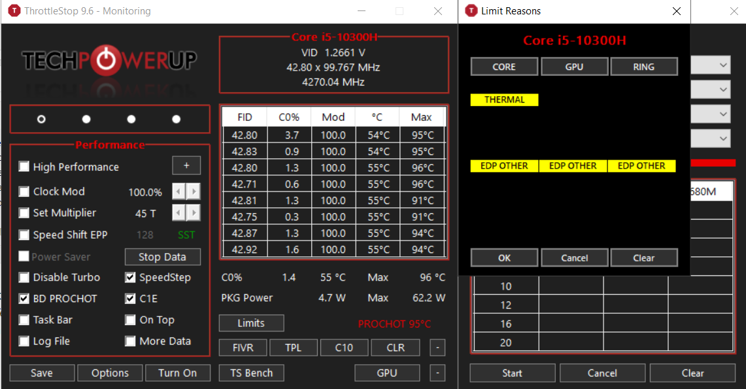Click the GPU button in ThrottleStop
This screenshot has width=746, height=389.
pyautogui.click(x=387, y=373)
